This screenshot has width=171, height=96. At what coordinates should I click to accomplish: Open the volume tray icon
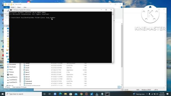157,94
